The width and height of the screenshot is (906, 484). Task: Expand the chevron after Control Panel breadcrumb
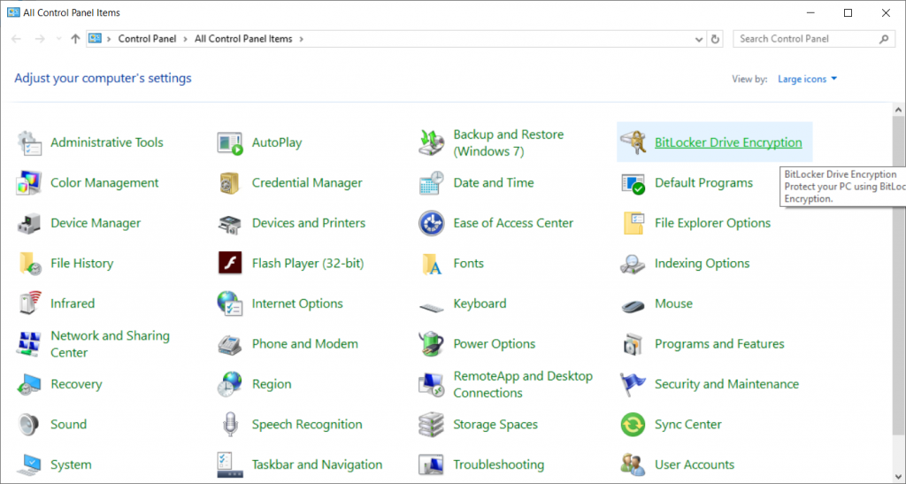pyautogui.click(x=186, y=39)
